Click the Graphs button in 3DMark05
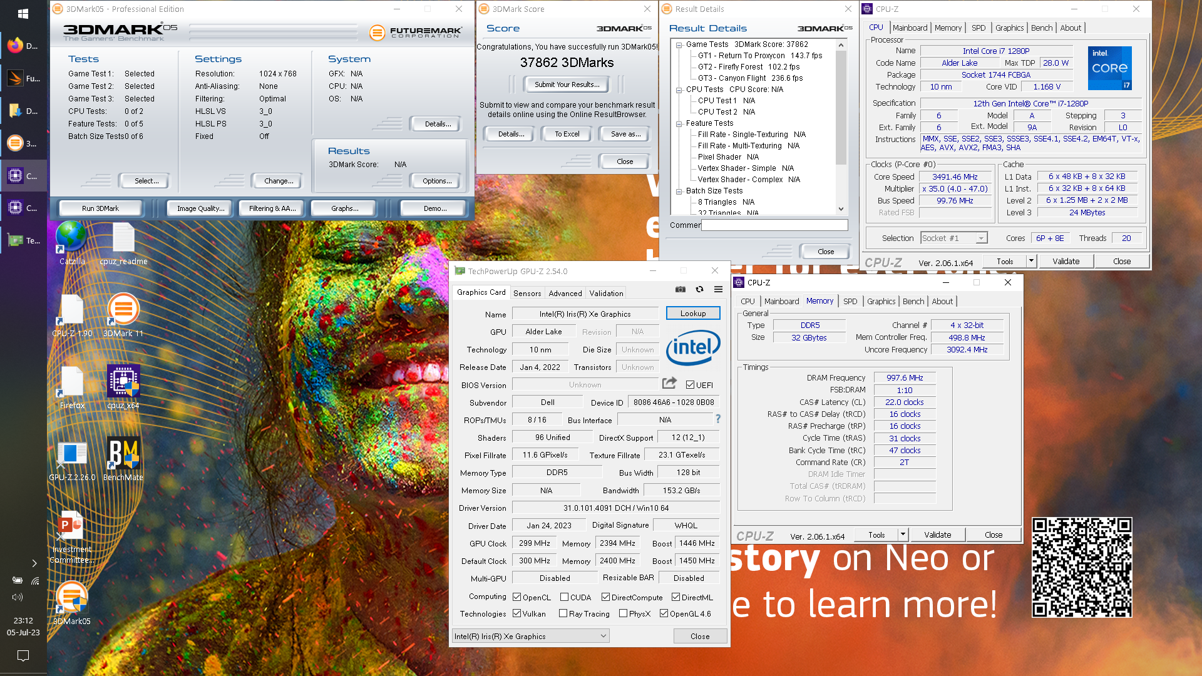Image resolution: width=1202 pixels, height=676 pixels. click(345, 208)
